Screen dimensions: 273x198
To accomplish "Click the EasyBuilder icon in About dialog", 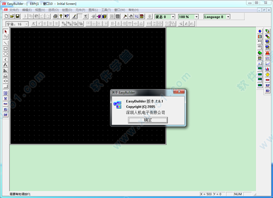I will click(x=117, y=105).
